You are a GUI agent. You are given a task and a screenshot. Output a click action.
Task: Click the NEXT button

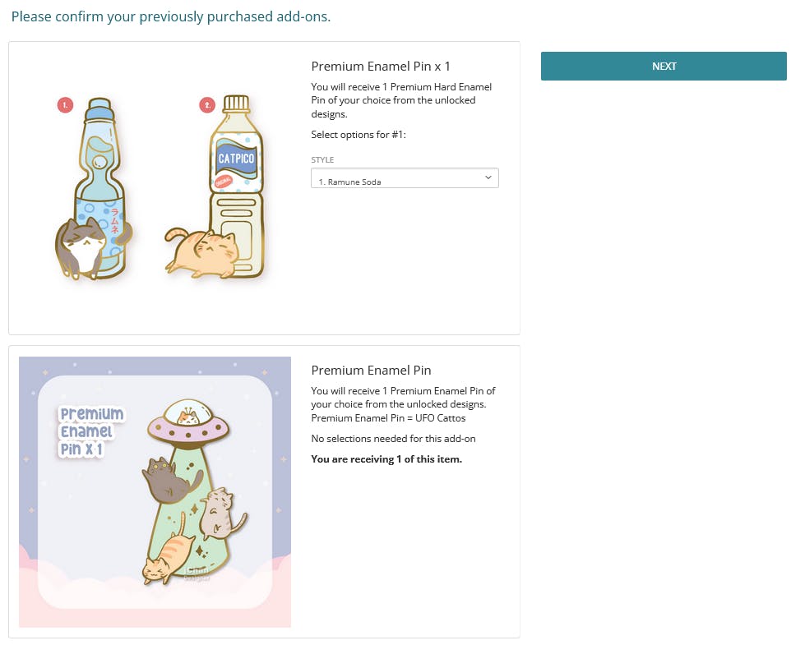point(664,66)
